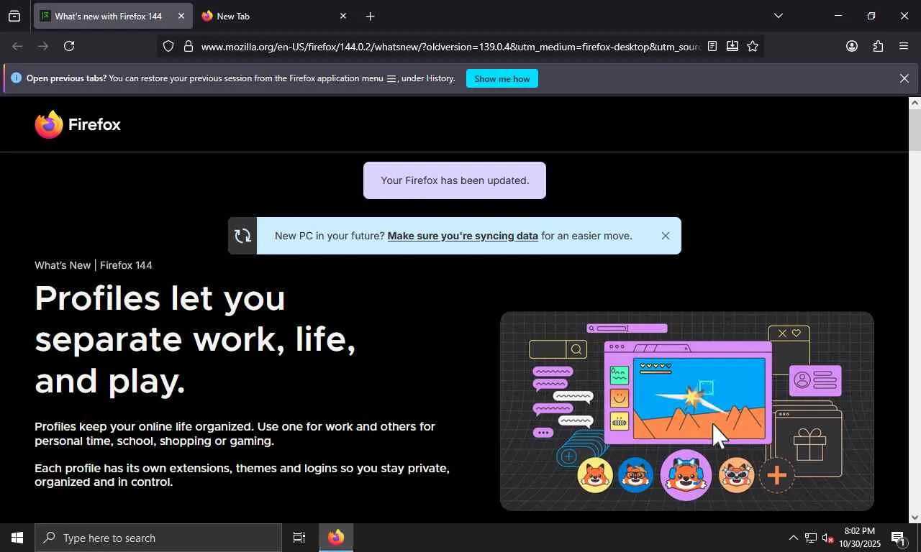The image size is (921, 552).
Task: Open Windows Task View
Action: (299, 538)
